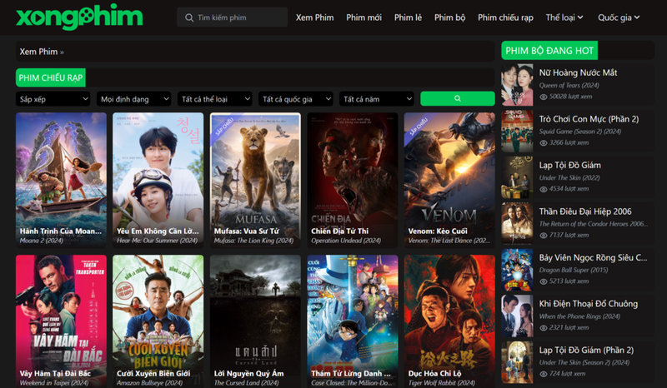Viewport: 667px width, 388px height.
Task: Expand the Sắp xếp sort dropdown
Action: (x=53, y=99)
